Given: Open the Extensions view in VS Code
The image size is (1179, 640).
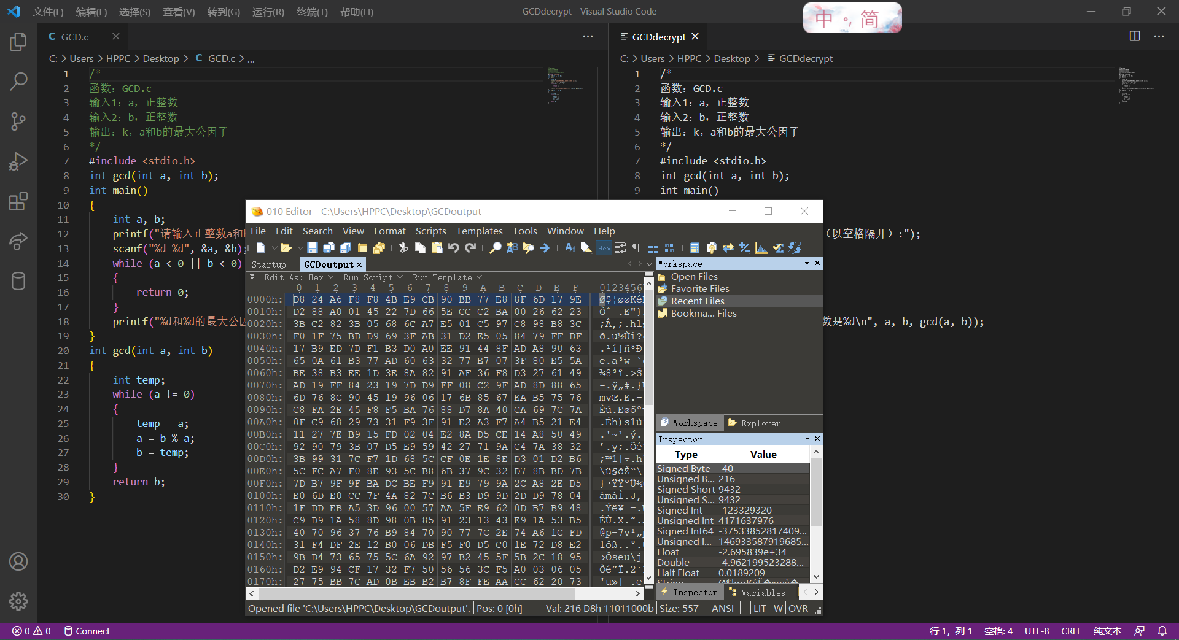Looking at the screenshot, I should click(18, 201).
